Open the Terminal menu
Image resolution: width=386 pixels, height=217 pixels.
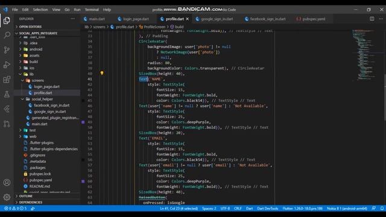click(x=92, y=10)
